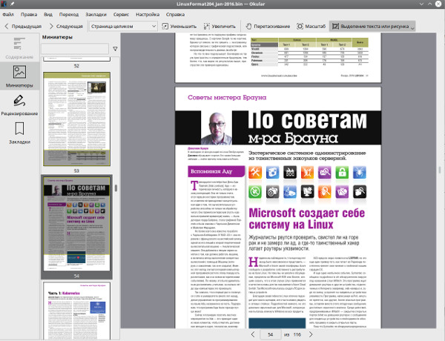Click the blue bug icon on page
445x341 pixels.
point(360,172)
